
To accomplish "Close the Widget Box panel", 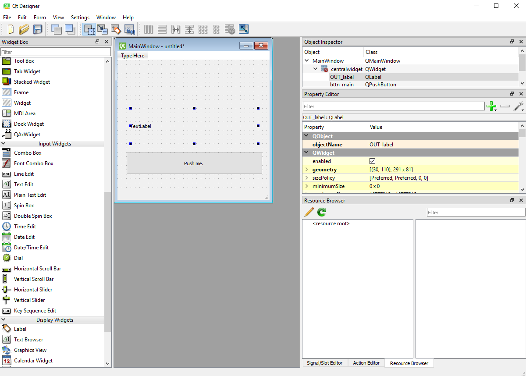I will [106, 42].
